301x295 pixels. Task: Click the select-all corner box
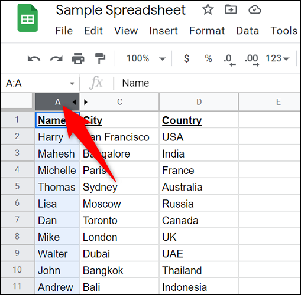coord(17,101)
